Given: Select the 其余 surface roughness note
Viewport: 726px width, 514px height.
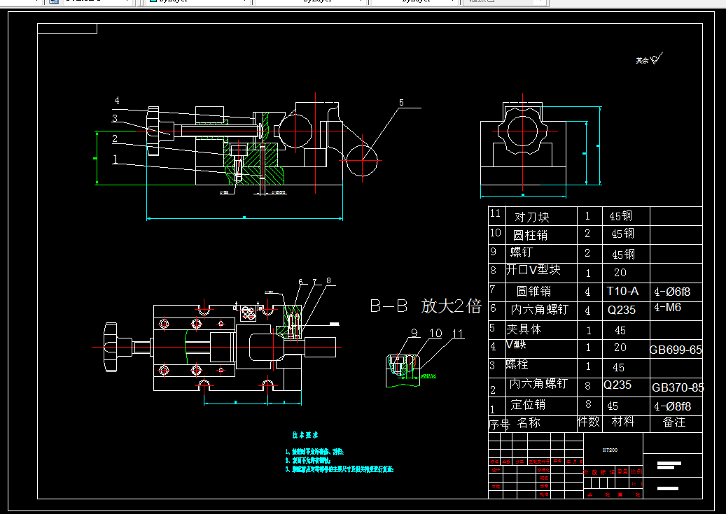Looking at the screenshot, I should [642, 61].
